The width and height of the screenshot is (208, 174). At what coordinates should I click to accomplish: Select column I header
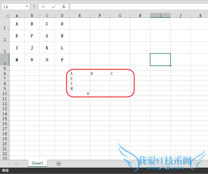160,15
